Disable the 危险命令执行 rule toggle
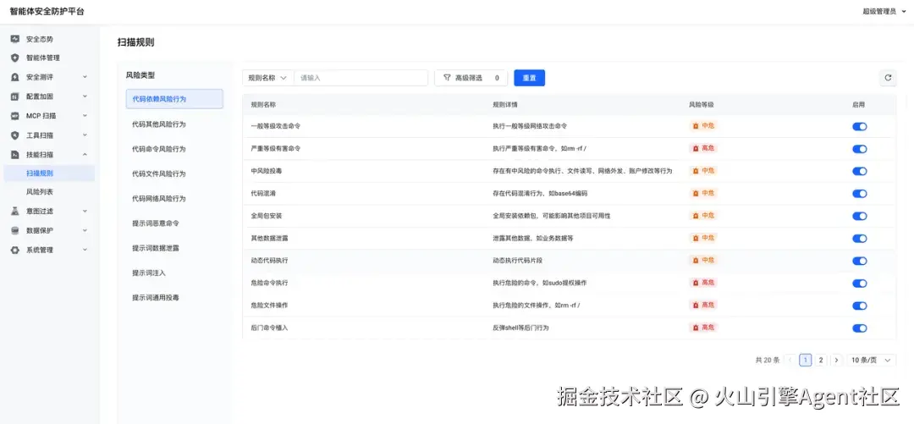 (859, 284)
